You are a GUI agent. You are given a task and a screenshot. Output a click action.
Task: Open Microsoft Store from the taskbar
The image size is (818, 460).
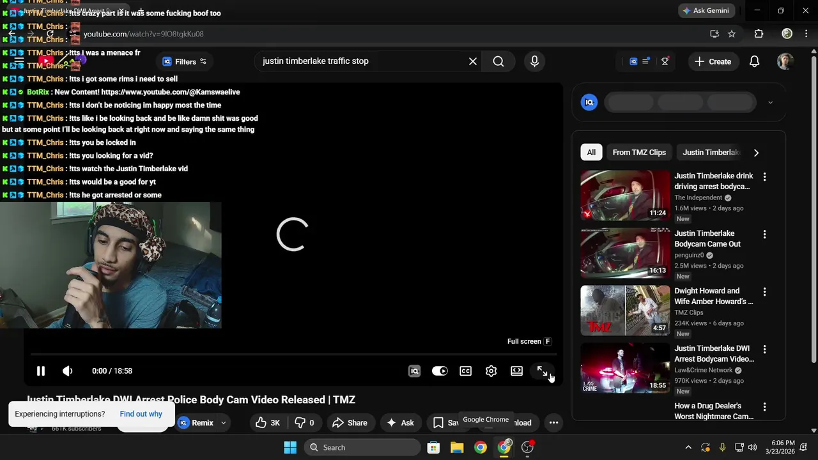point(433,447)
